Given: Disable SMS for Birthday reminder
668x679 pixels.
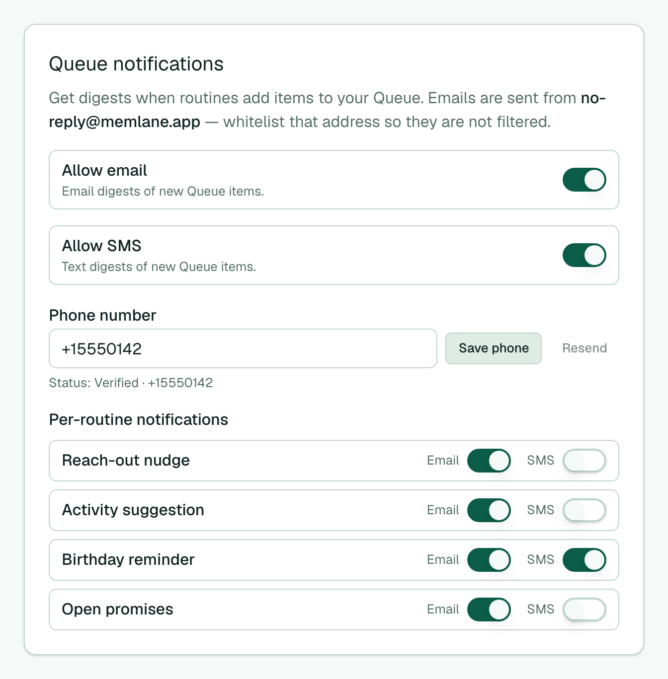Looking at the screenshot, I should click(584, 560).
